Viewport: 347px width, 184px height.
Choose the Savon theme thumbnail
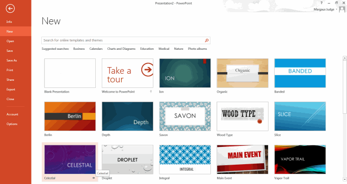pos(185,116)
